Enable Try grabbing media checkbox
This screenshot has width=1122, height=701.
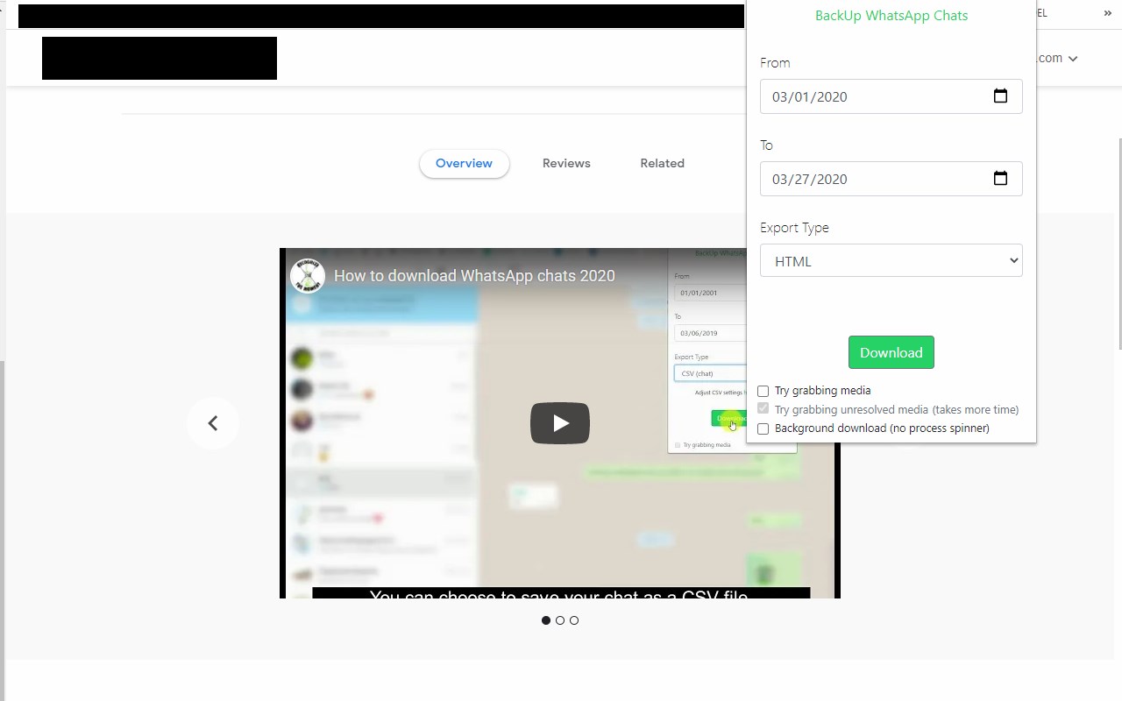click(x=763, y=391)
